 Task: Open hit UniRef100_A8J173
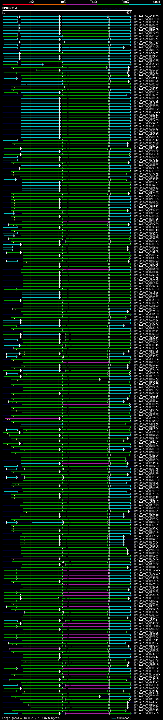[146, 17]
